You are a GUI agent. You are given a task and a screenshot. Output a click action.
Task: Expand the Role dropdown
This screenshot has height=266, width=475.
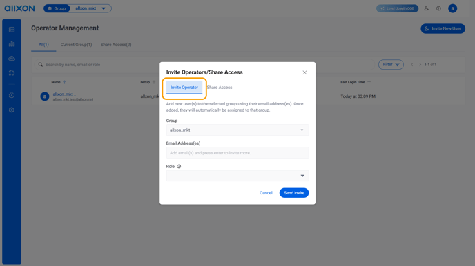237,176
